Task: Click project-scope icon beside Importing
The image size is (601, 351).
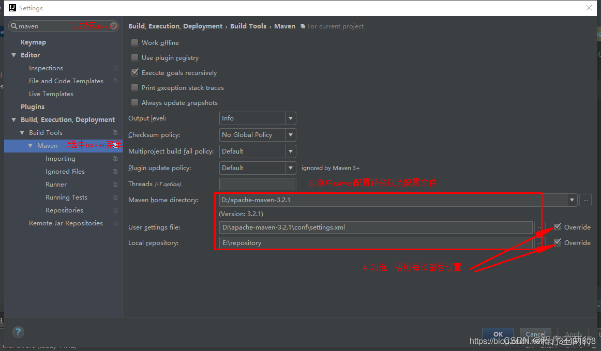Action: 115,158
